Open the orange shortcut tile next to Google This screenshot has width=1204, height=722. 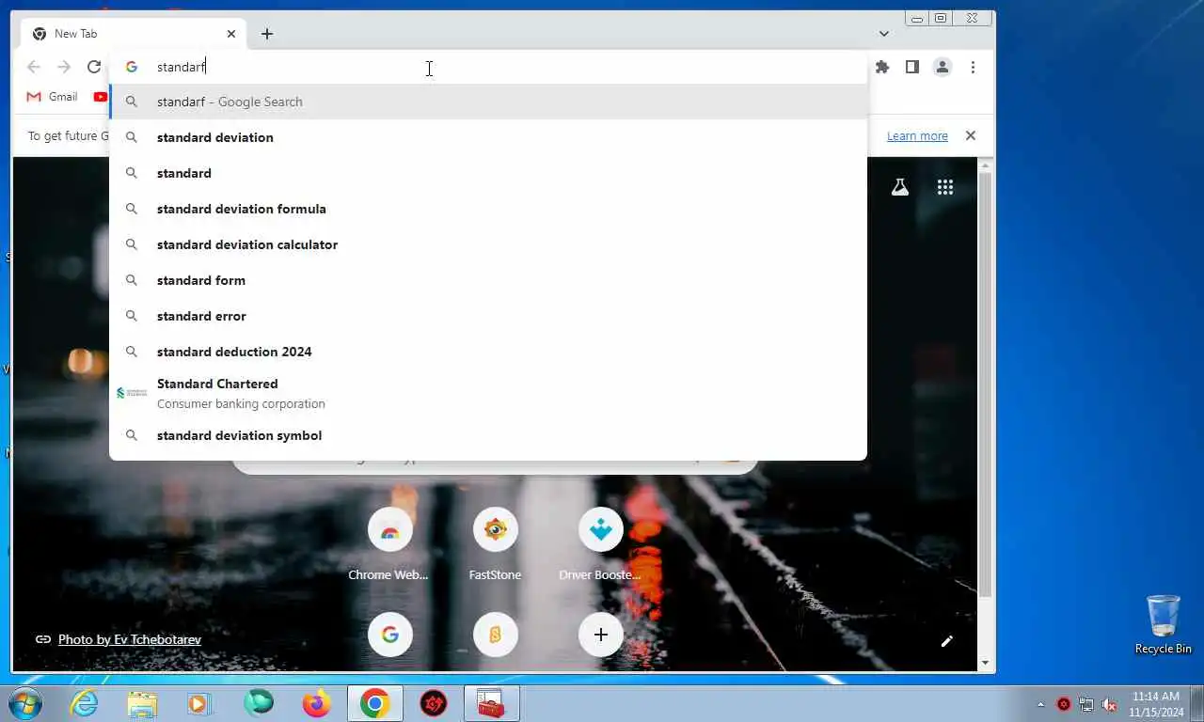tap(495, 635)
